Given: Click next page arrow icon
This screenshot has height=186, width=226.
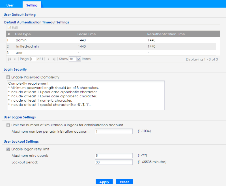Looking at the screenshot, I should [x=49, y=59].
